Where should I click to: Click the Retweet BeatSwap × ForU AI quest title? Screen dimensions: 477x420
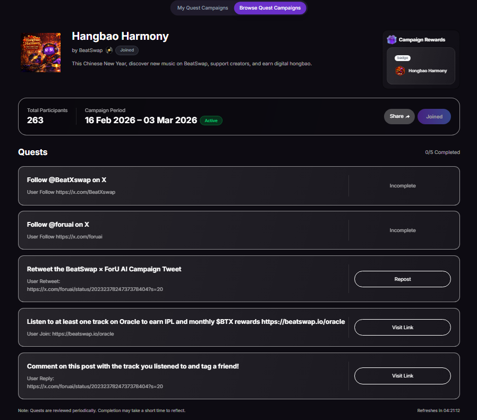104,269
